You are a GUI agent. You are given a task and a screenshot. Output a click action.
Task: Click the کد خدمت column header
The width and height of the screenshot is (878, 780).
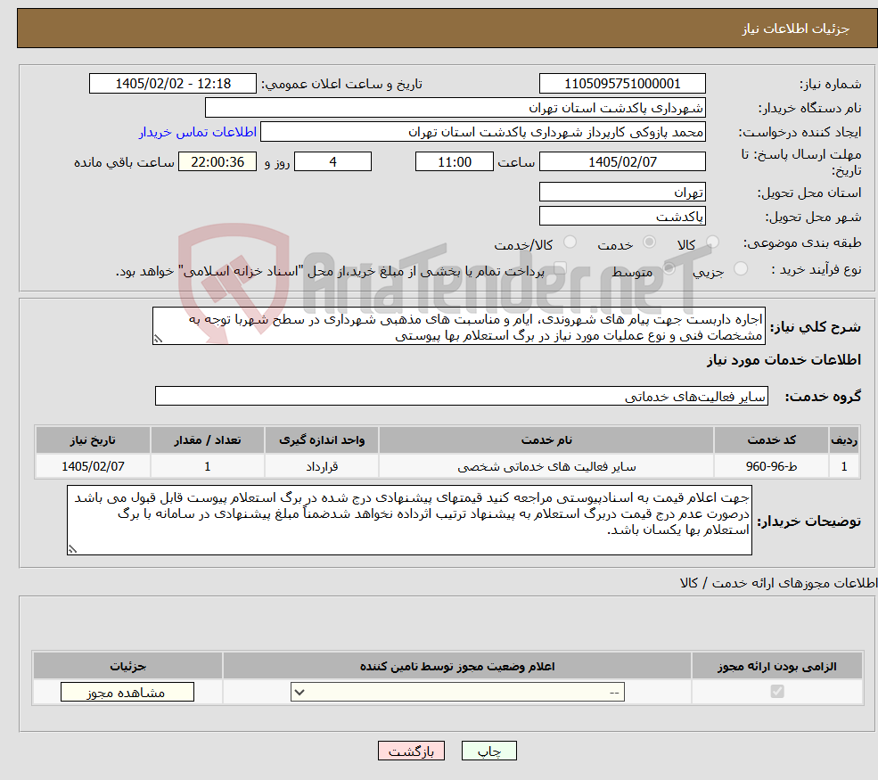(771, 440)
